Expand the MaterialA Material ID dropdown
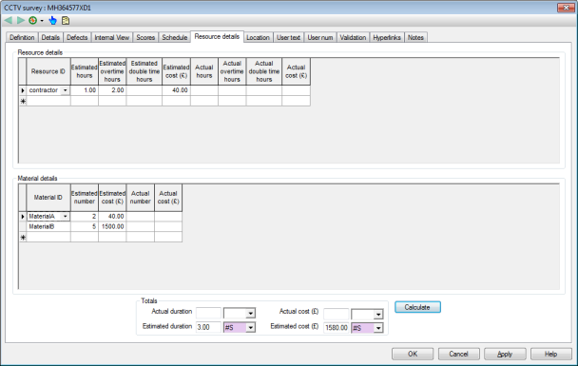Screen dimensions: 578x366 [x=66, y=217]
